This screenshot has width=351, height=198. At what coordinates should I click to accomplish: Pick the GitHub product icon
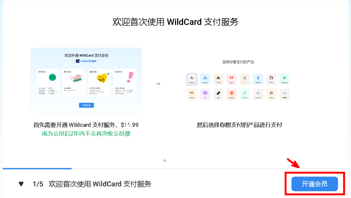pos(271,79)
